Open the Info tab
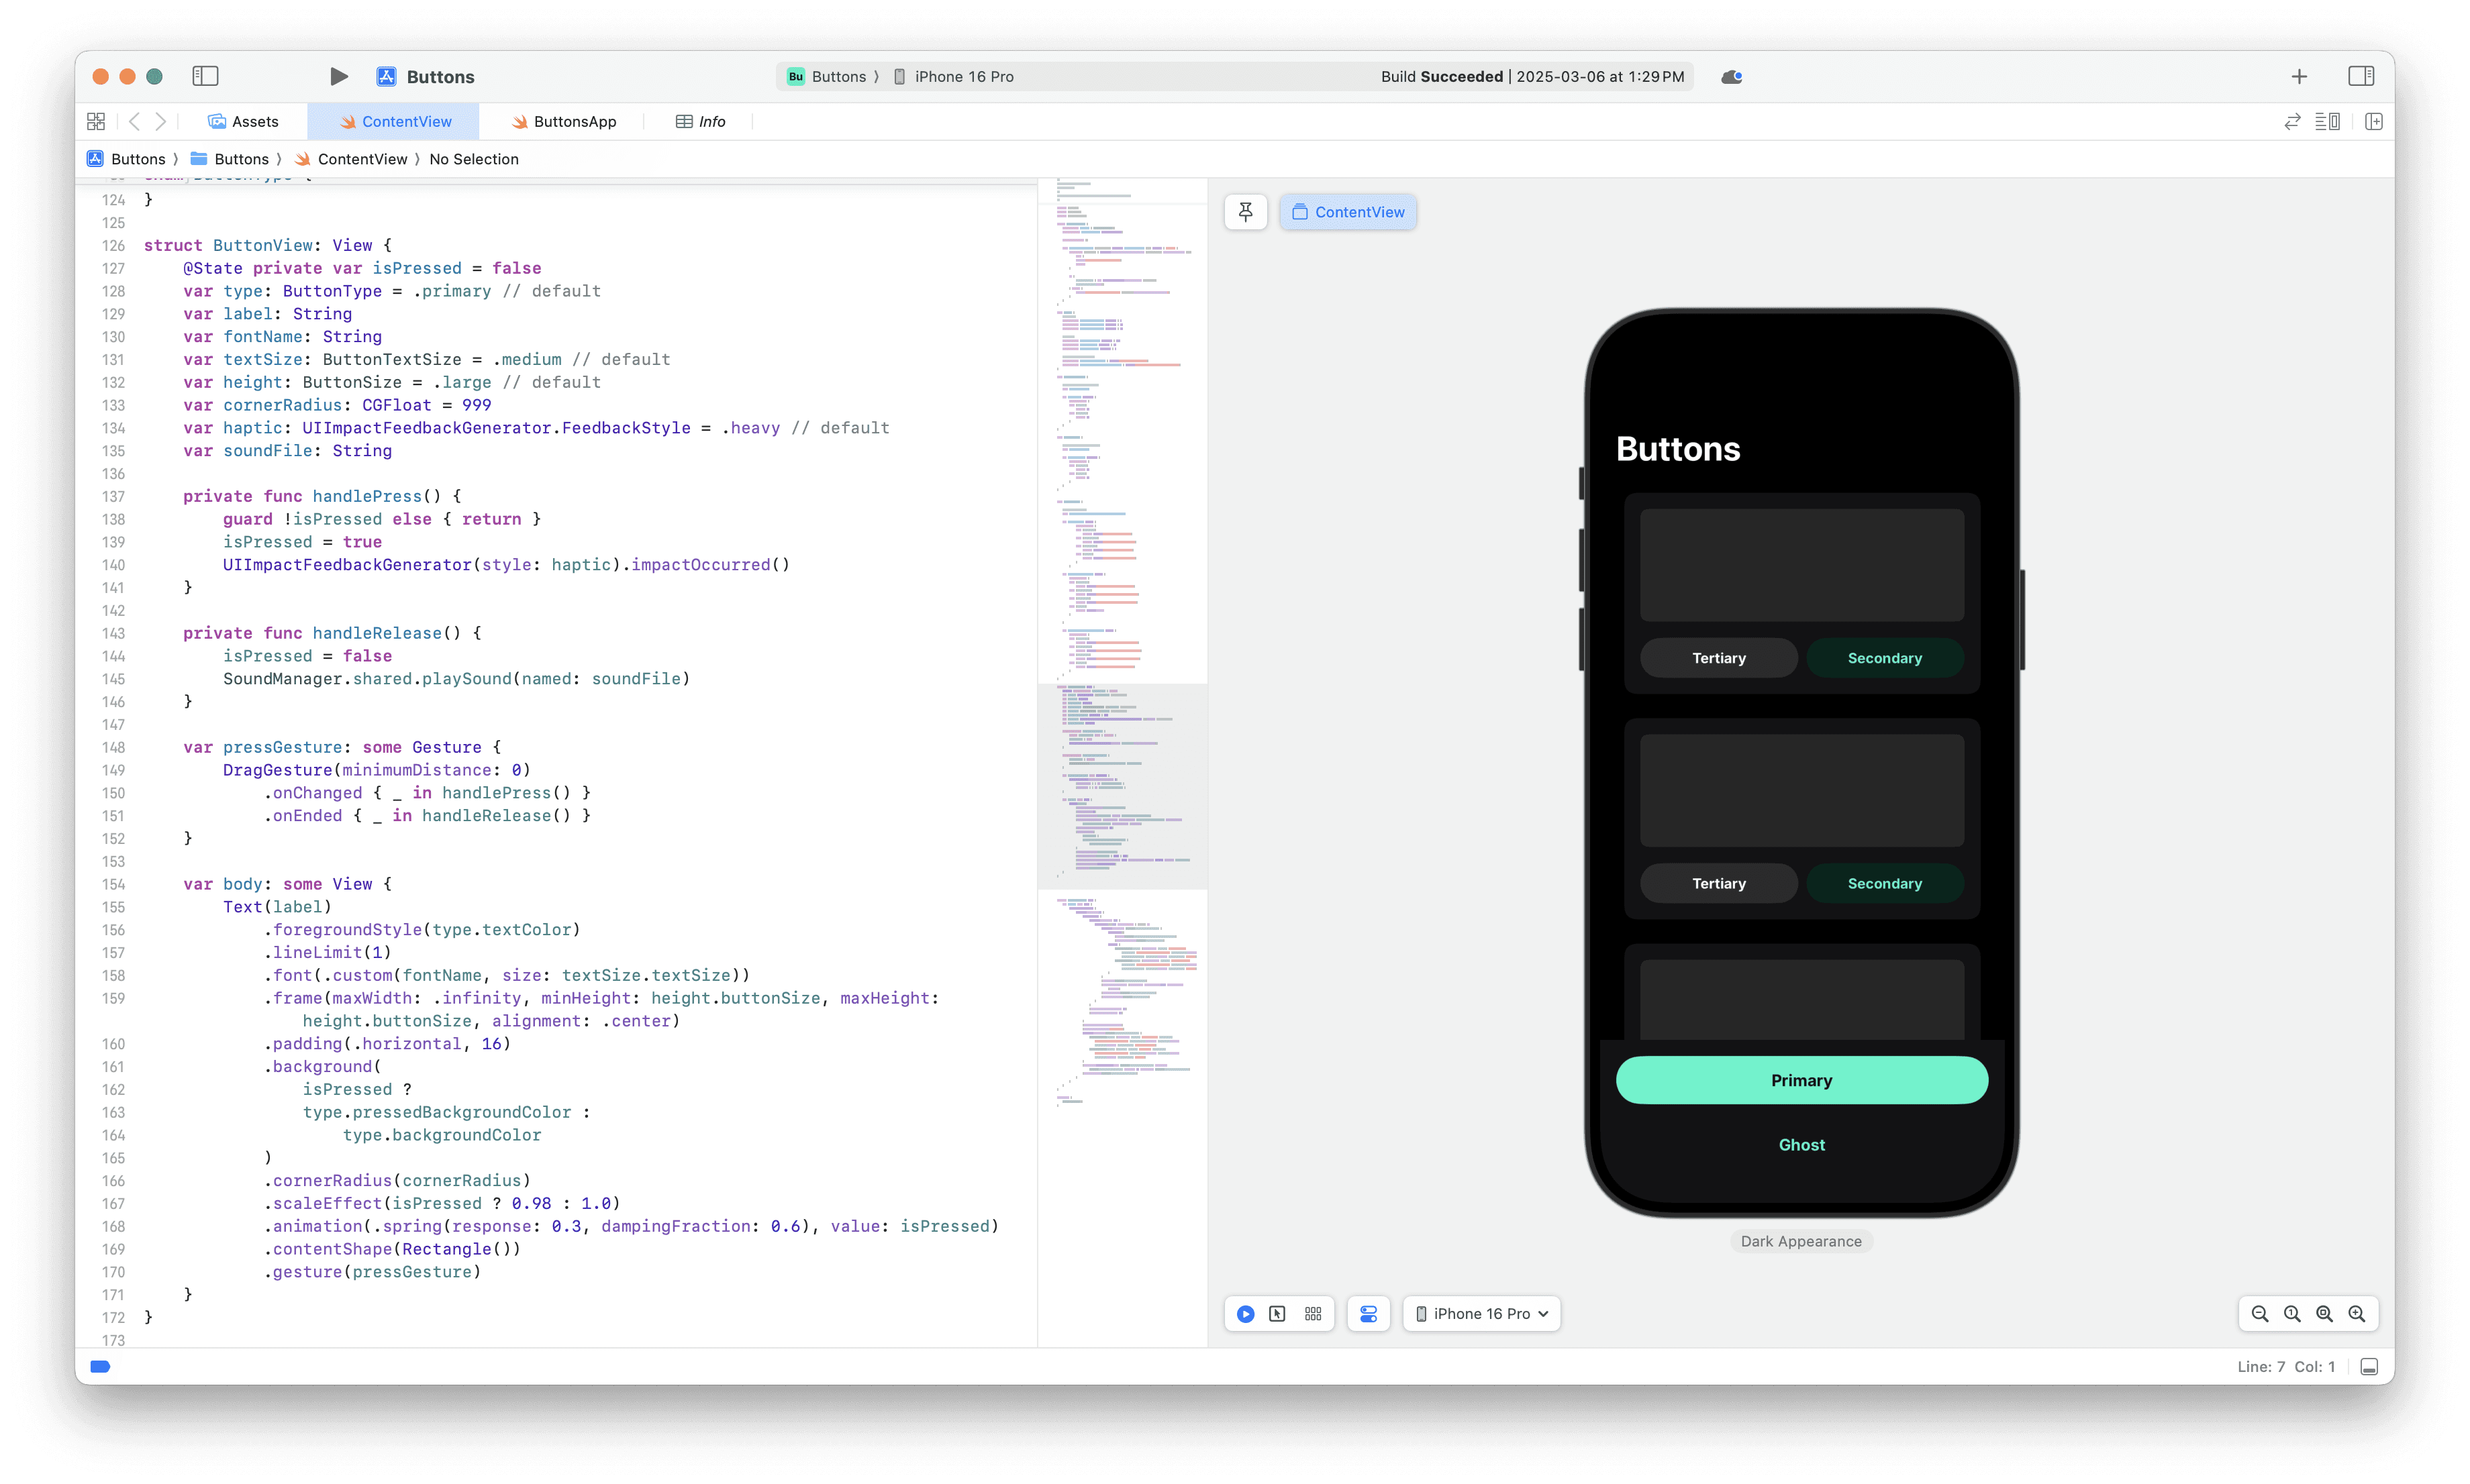2470x1484 pixels. coord(699,121)
